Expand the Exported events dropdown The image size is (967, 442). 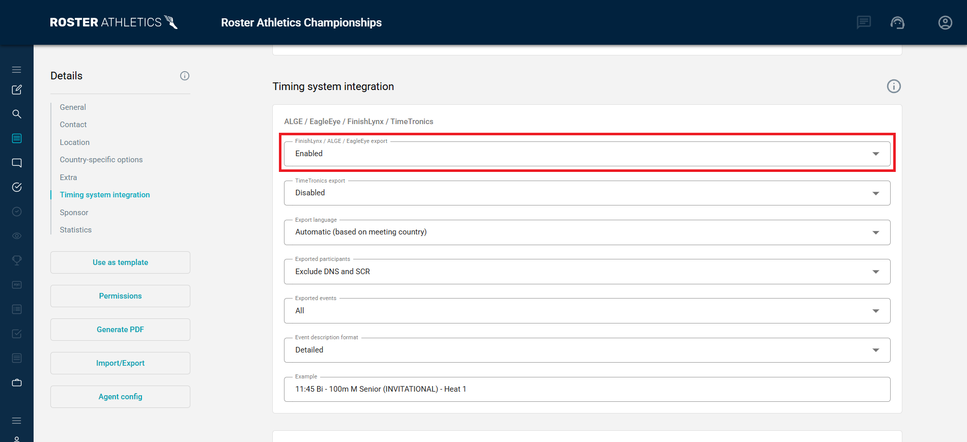[587, 311]
